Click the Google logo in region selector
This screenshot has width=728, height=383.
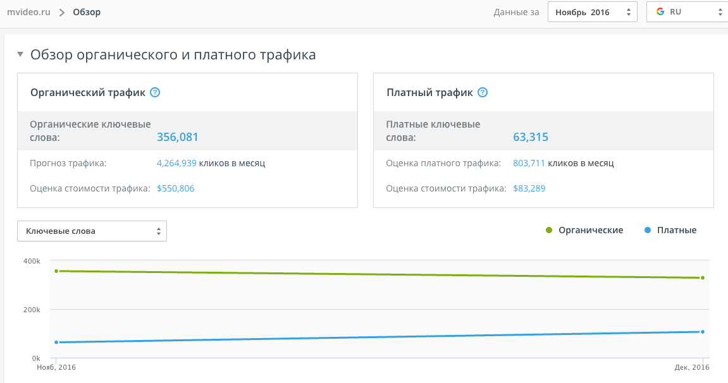pyautogui.click(x=660, y=12)
